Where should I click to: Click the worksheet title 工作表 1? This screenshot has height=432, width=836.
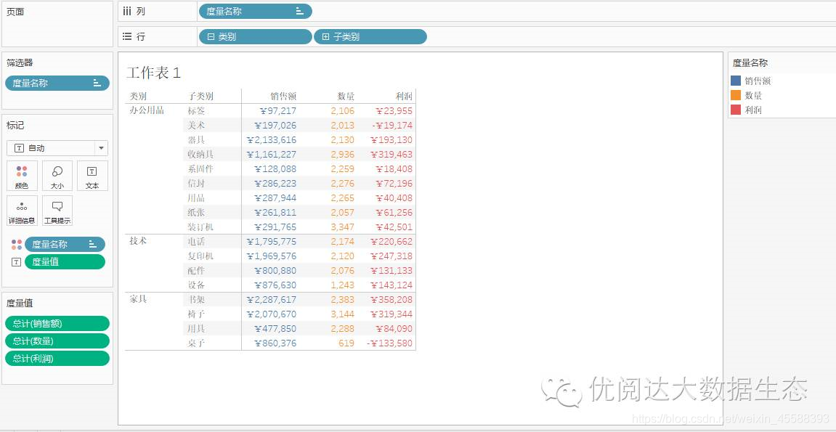(154, 73)
